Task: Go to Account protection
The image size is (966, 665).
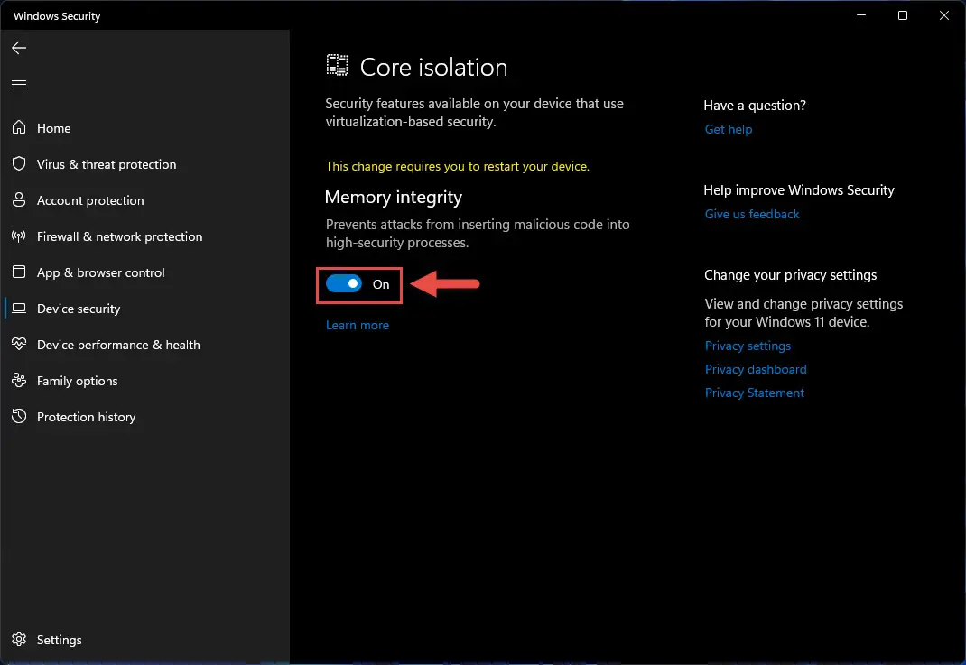Action: [x=144, y=200]
